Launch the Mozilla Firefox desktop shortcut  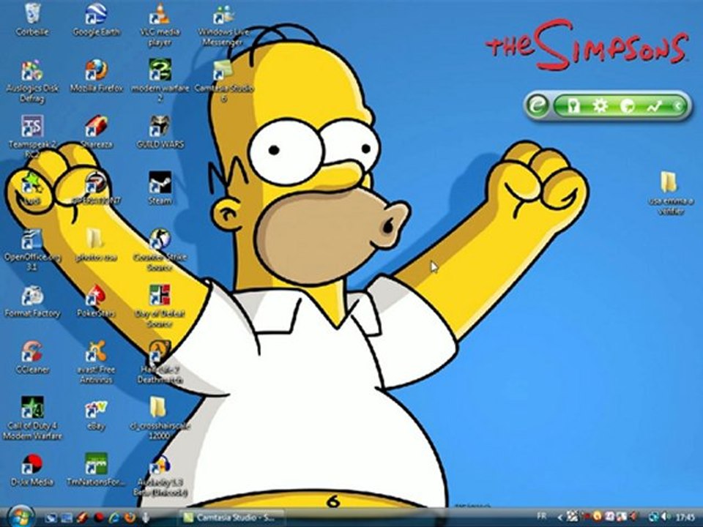[96, 76]
